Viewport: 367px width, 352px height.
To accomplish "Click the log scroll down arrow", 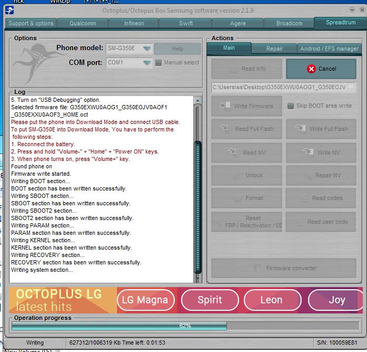I will click(198, 278).
